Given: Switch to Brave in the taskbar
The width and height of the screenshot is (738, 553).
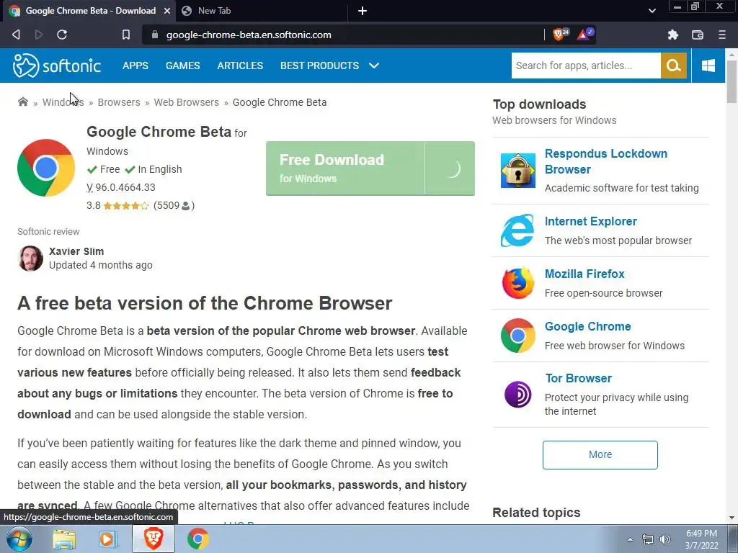Looking at the screenshot, I should click(x=154, y=539).
